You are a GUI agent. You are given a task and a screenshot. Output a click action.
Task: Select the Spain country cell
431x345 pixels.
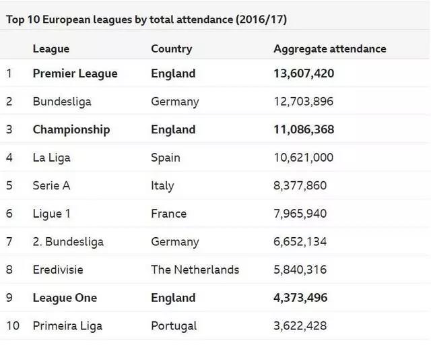point(166,158)
